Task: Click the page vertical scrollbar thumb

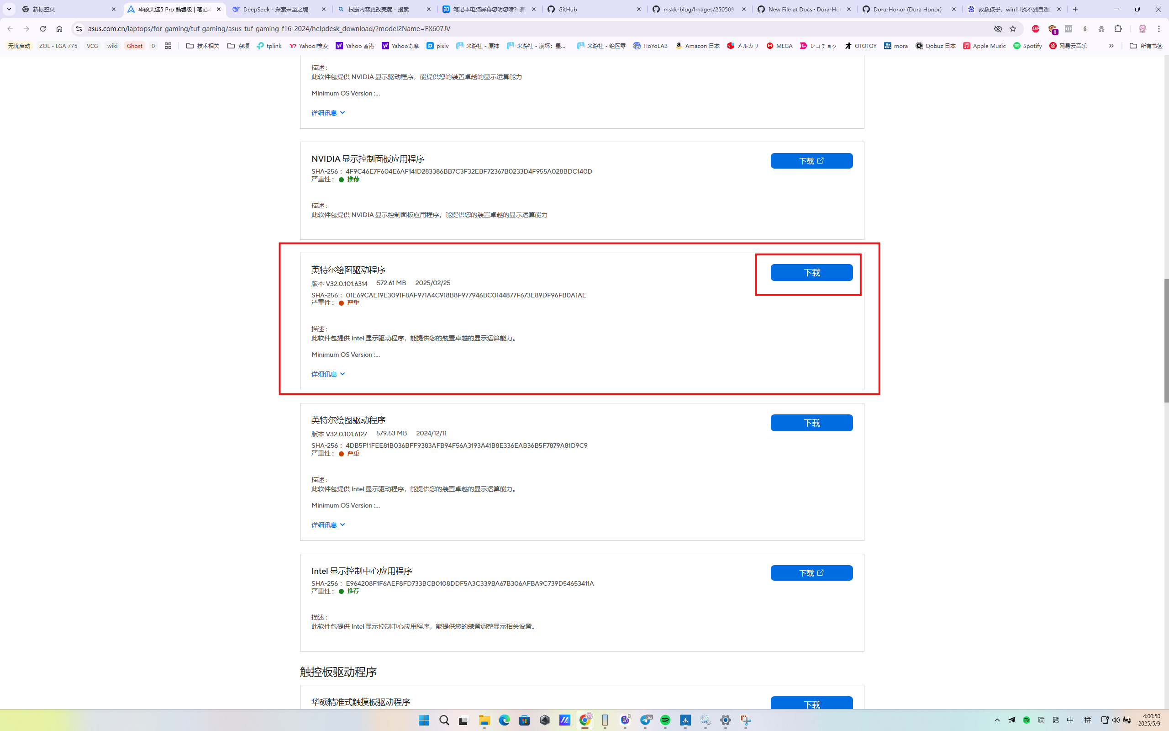Action: [1166, 341]
